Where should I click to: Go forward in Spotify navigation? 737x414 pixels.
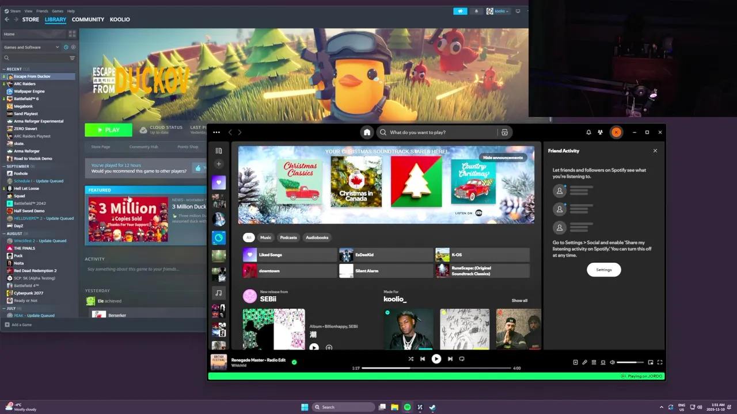(x=240, y=132)
